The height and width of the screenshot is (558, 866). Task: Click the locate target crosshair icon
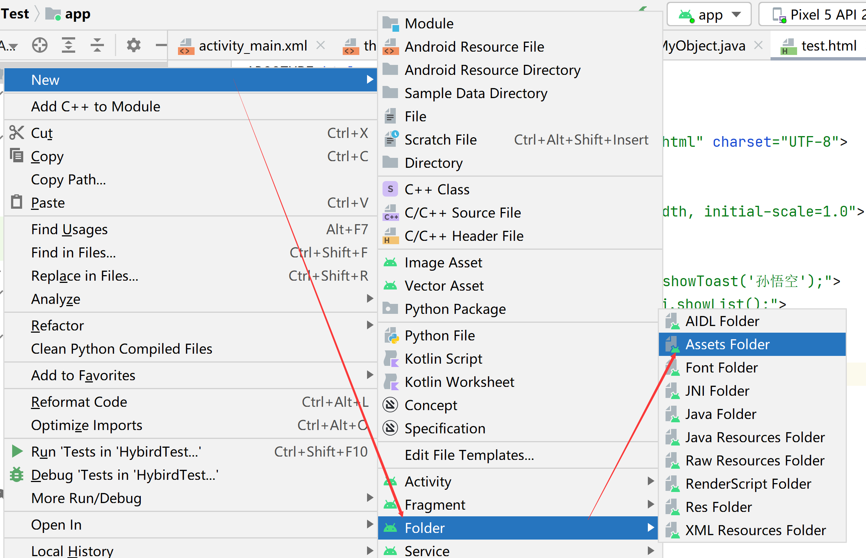(39, 46)
